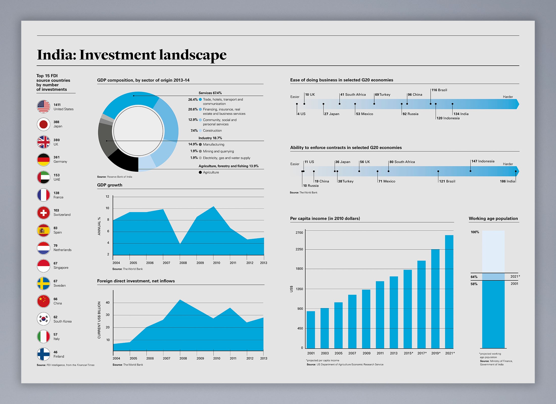
Task: Click the 2001 per capita income bar
Action: click(x=311, y=330)
